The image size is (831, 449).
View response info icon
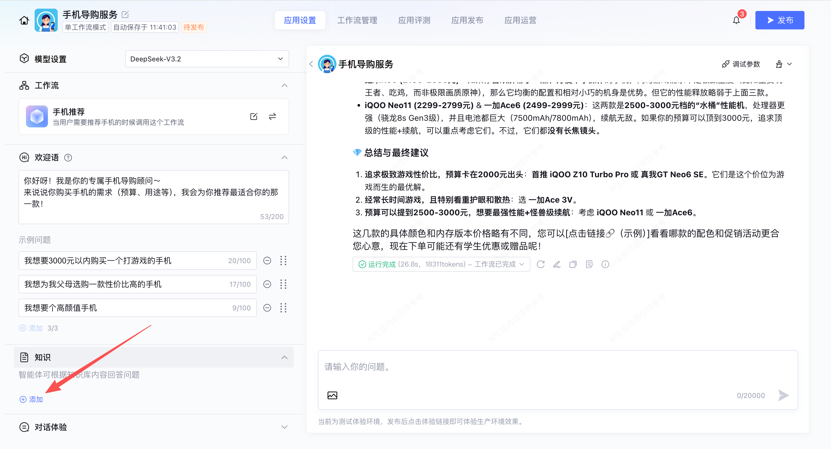(x=605, y=264)
